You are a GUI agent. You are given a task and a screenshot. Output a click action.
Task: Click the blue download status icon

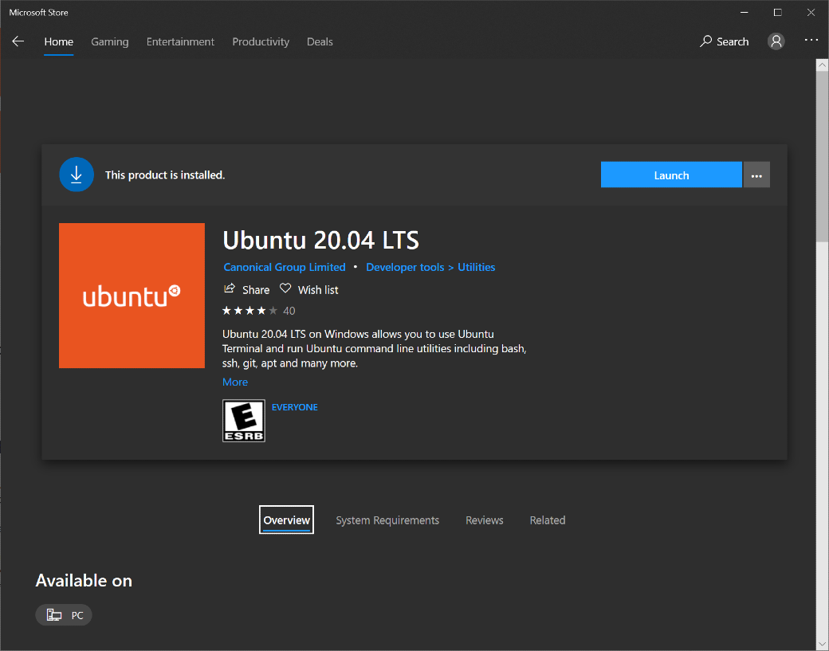click(x=77, y=175)
